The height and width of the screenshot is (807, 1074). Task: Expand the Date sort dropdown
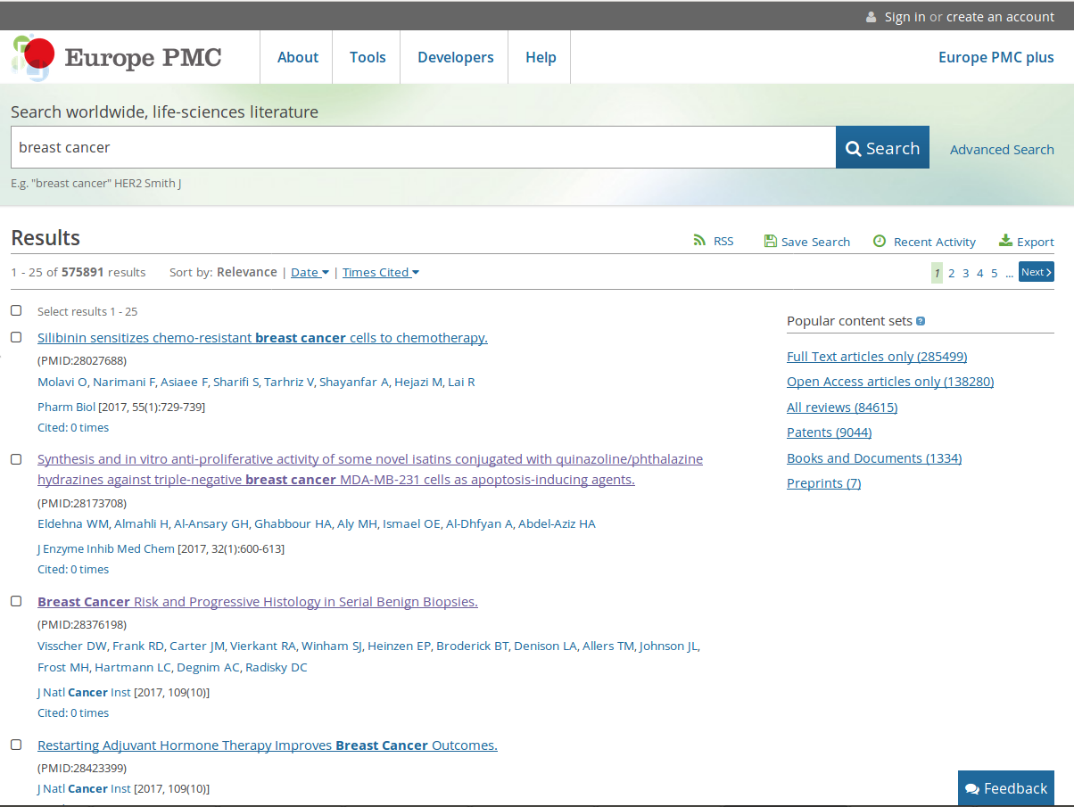tap(310, 272)
